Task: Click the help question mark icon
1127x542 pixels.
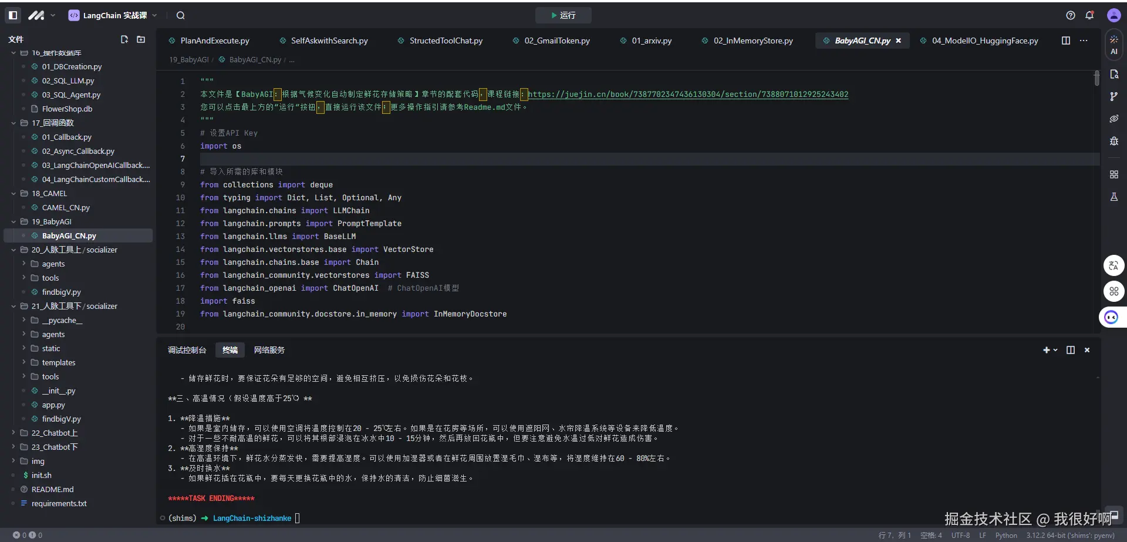Action: tap(1071, 16)
